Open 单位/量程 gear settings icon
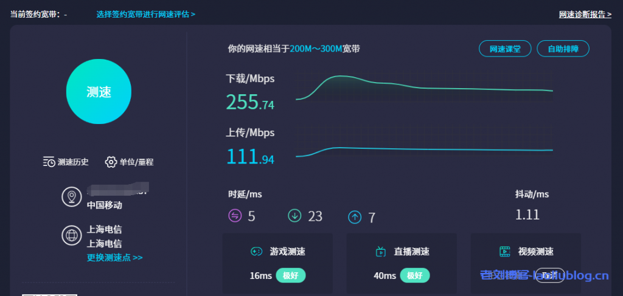Image resolution: width=623 pixels, height=296 pixels. coord(111,162)
